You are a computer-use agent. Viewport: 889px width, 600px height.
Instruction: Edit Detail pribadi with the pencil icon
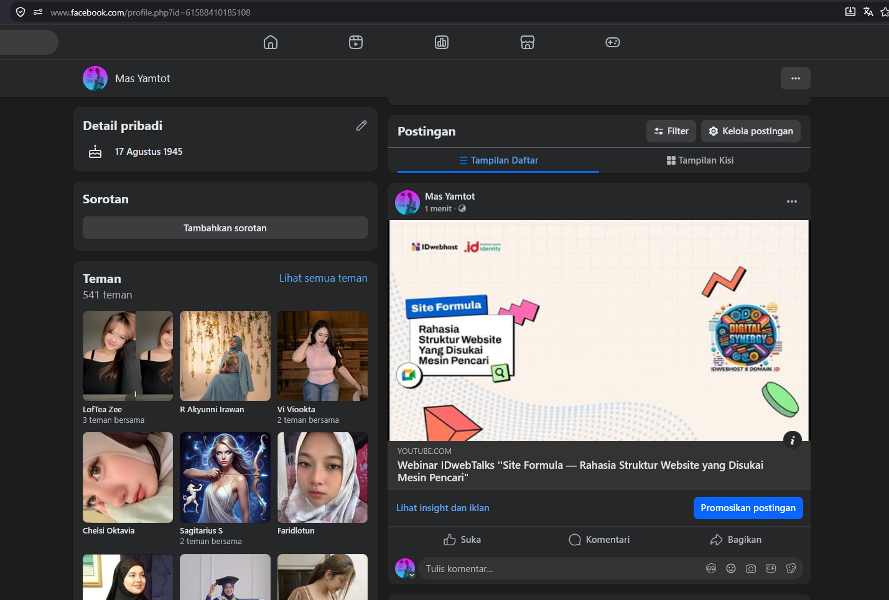[x=361, y=126]
